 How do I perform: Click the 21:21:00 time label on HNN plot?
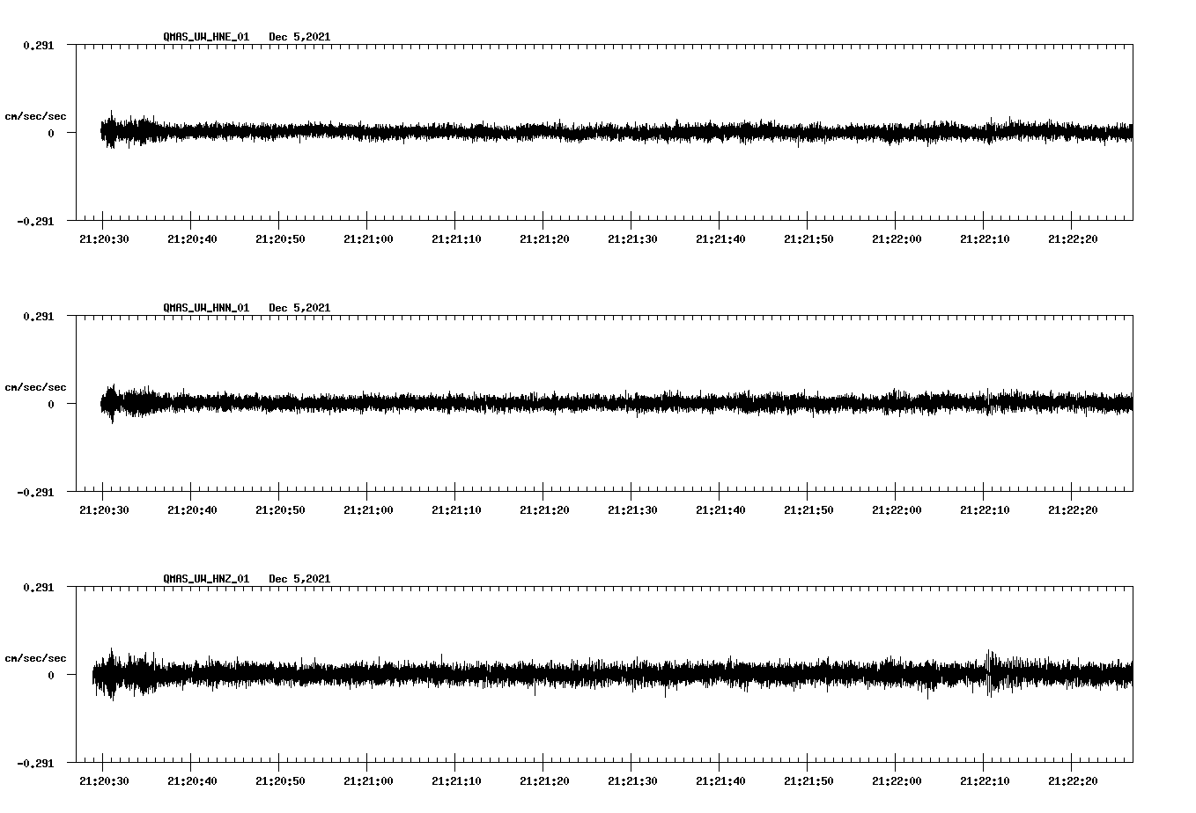click(x=368, y=510)
